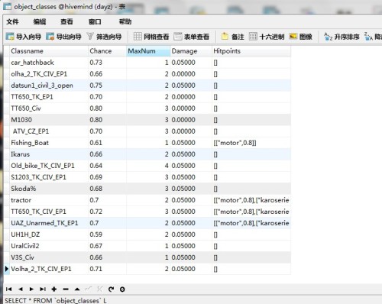Open the 帮助 menu
The width and height of the screenshot is (382, 304).
(x=125, y=22)
